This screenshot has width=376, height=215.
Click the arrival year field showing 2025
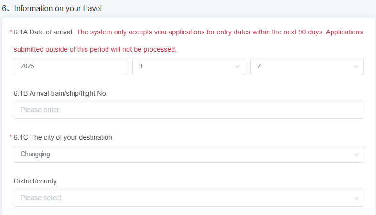[70, 67]
